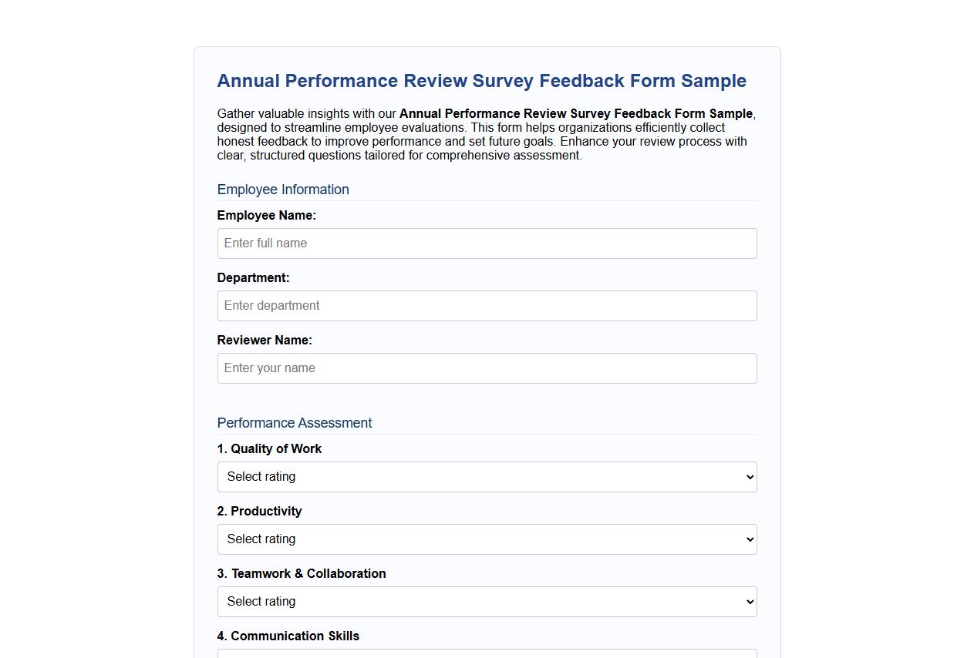
Task: Open the Quality of Work rating dropdown
Action: point(487,477)
